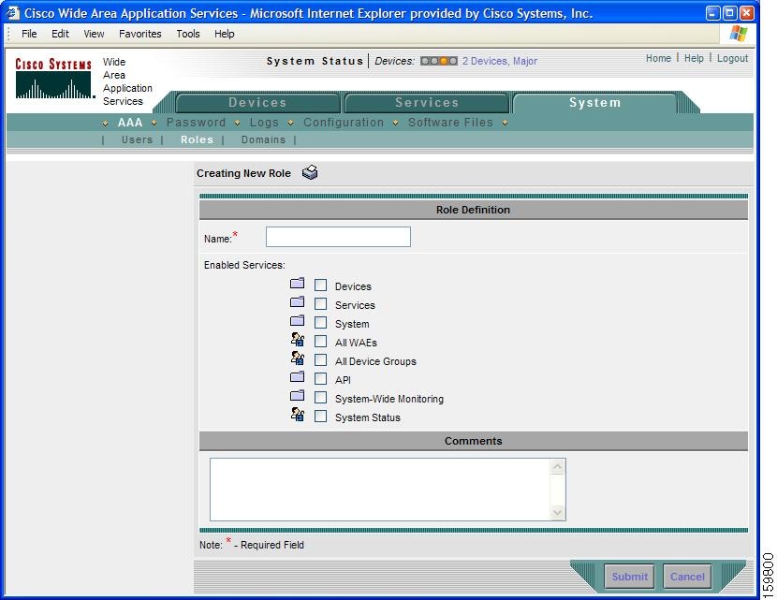Image resolution: width=777 pixels, height=600 pixels.
Task: Click the Logout link
Action: [x=732, y=58]
